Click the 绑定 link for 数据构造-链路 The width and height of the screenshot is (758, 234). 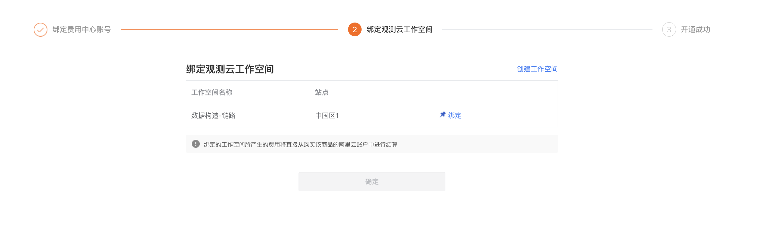455,115
